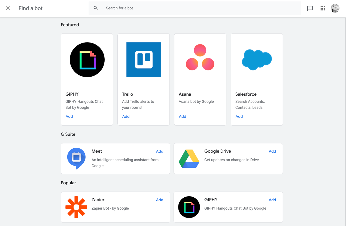Click the Salesforce cloud logo

point(257,60)
